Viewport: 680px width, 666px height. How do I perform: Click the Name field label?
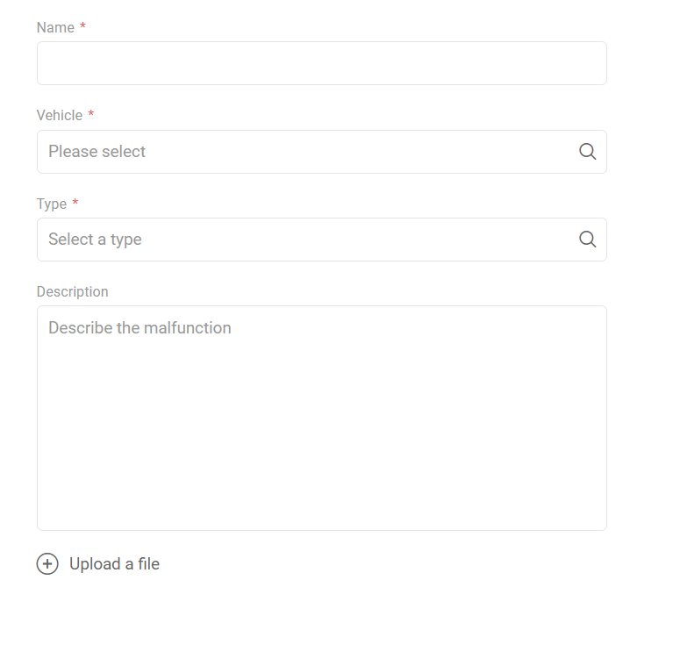pyautogui.click(x=55, y=27)
